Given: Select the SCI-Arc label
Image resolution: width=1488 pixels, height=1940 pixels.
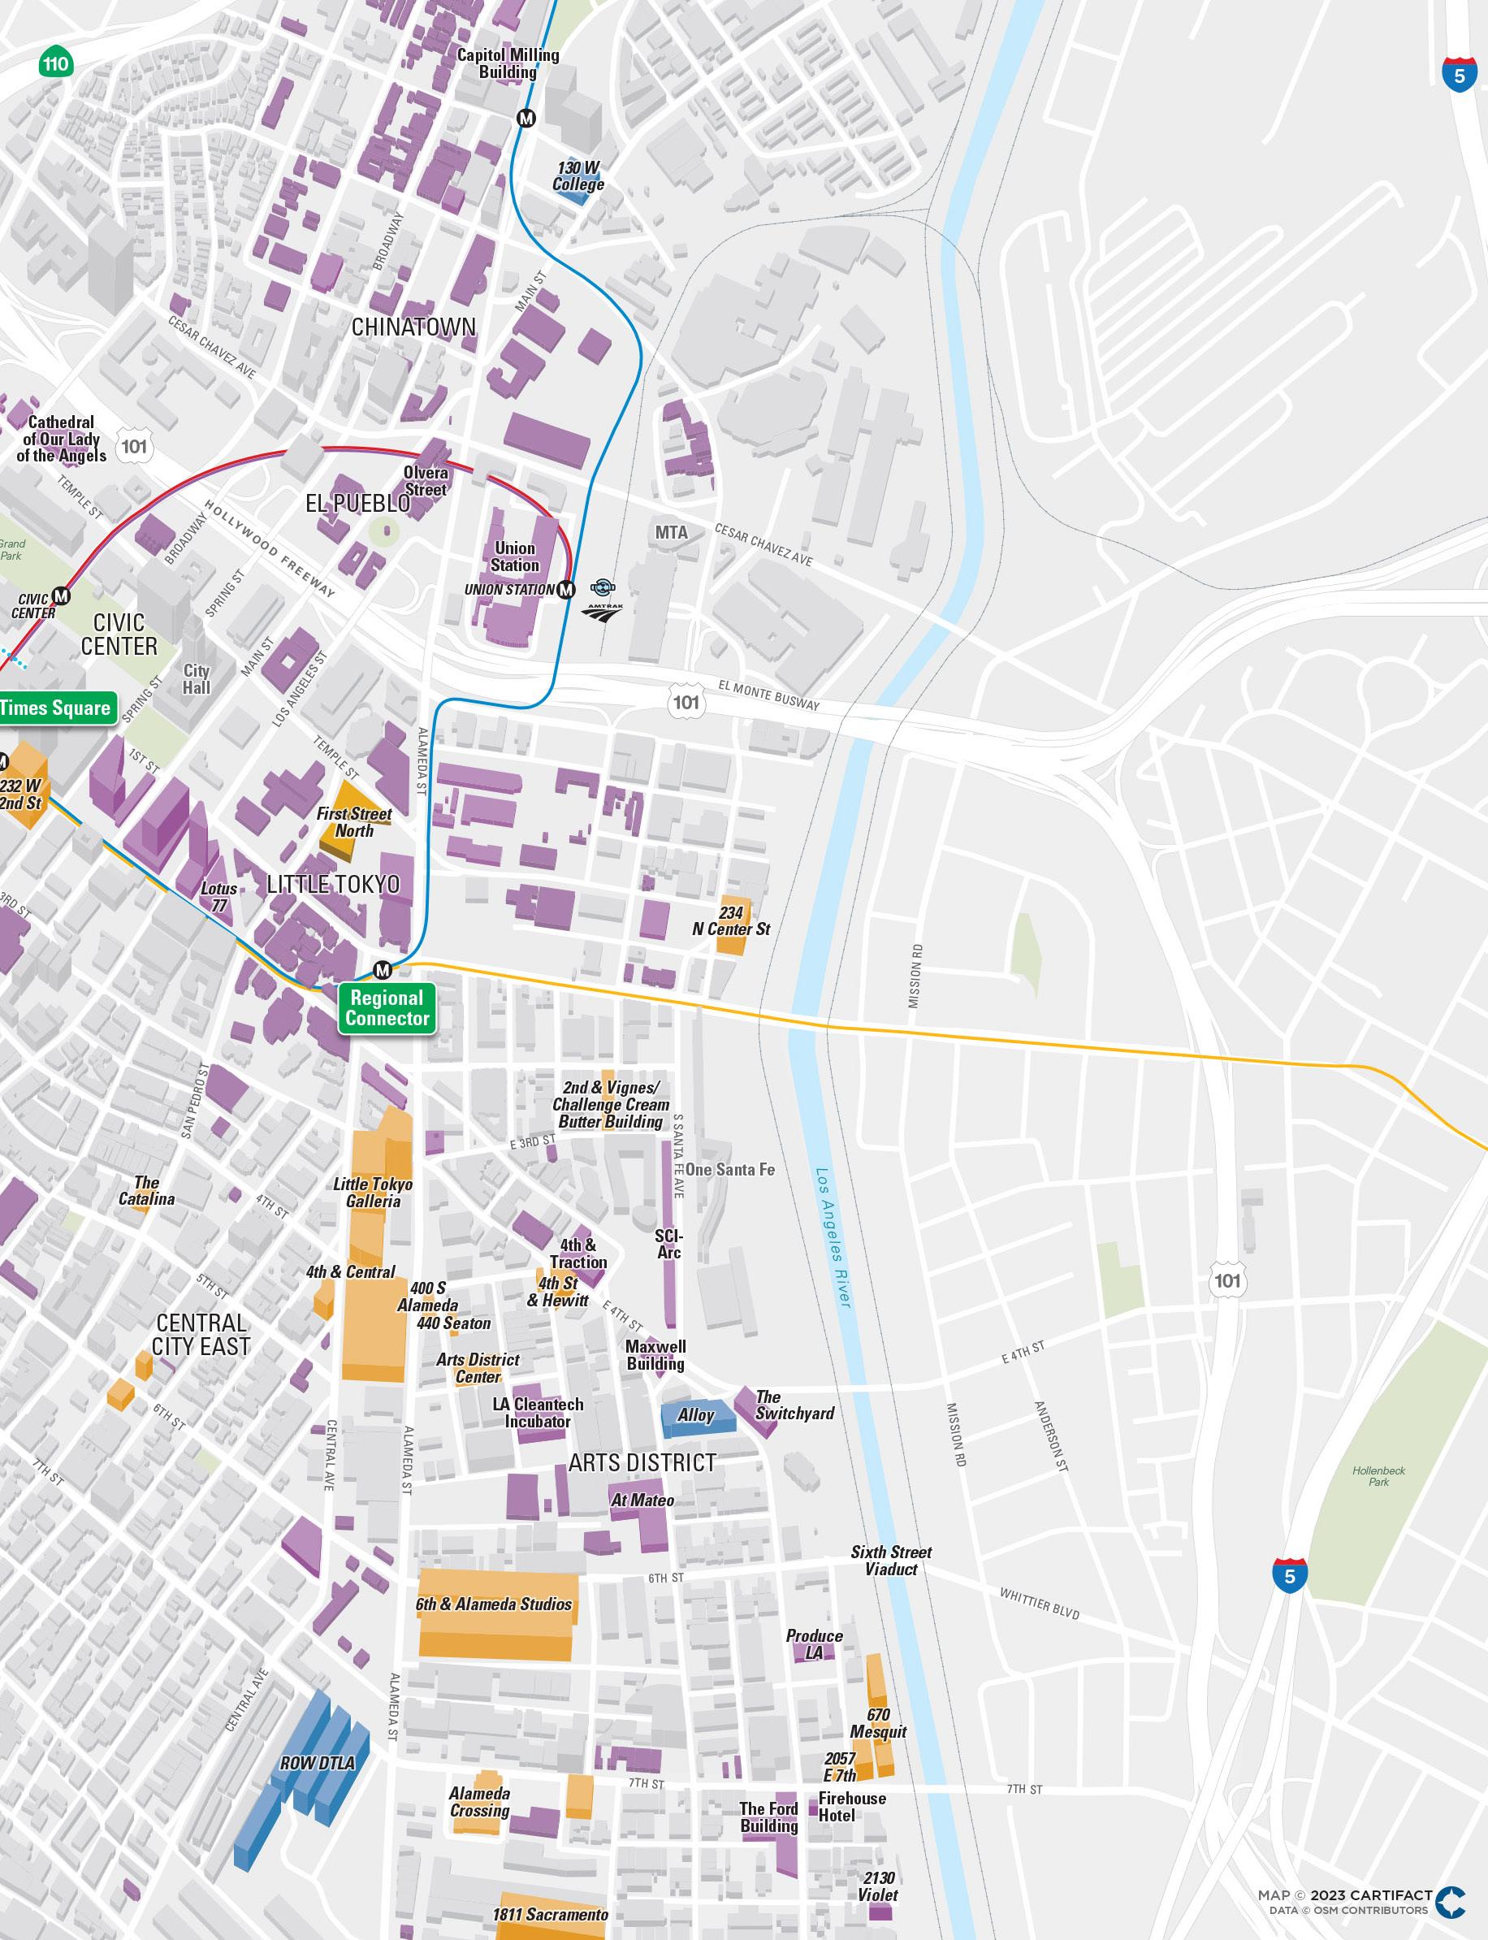Looking at the screenshot, I should click(668, 1244).
